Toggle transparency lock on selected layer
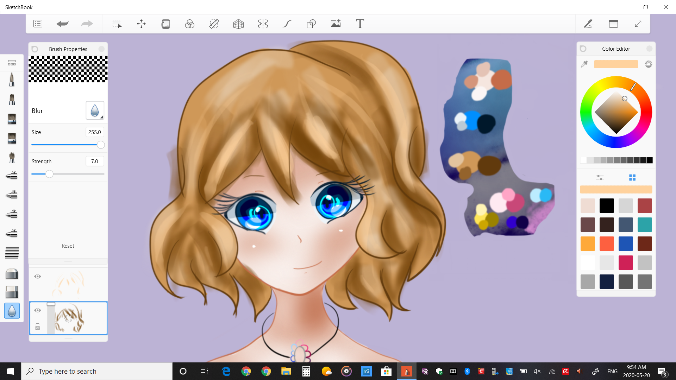676x380 pixels. pos(38,327)
